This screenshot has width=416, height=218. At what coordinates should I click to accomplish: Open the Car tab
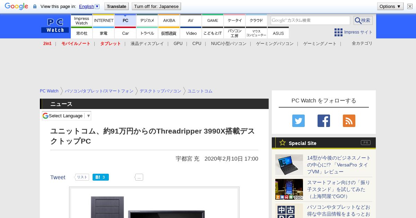[x=125, y=33]
